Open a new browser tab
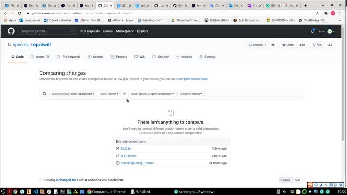The image size is (347, 195). point(305,5)
